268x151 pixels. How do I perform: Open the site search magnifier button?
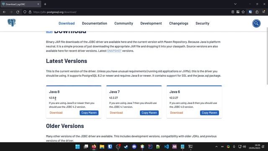click(x=256, y=23)
